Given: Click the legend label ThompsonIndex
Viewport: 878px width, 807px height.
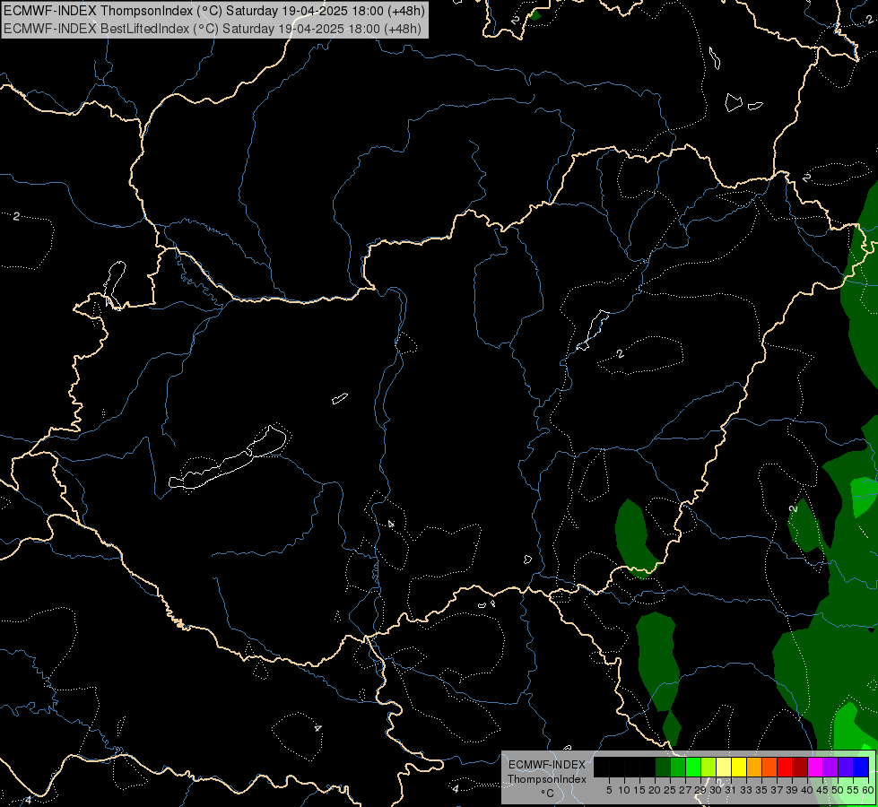Looking at the screenshot, I should [547, 779].
